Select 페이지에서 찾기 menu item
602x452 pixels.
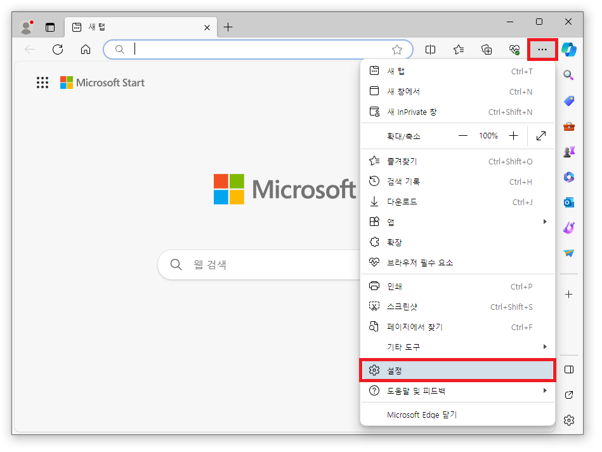pyautogui.click(x=457, y=327)
